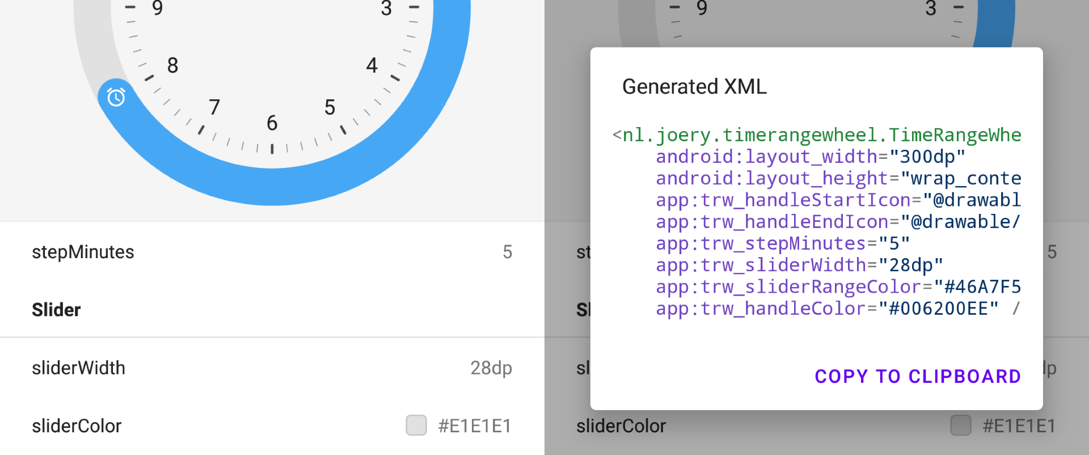Image resolution: width=1089 pixels, height=455 pixels.
Task: Click the trw_sliderWidth="28dp" XML line
Action: (x=799, y=265)
